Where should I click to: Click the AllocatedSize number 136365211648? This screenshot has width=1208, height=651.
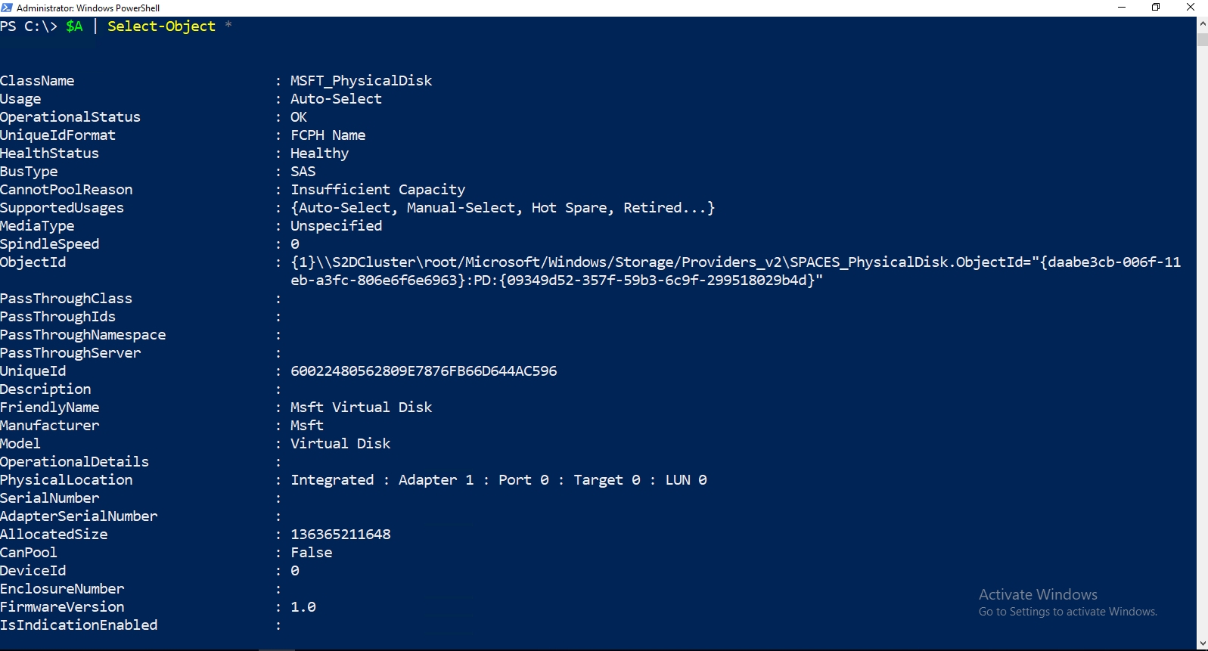[340, 535]
